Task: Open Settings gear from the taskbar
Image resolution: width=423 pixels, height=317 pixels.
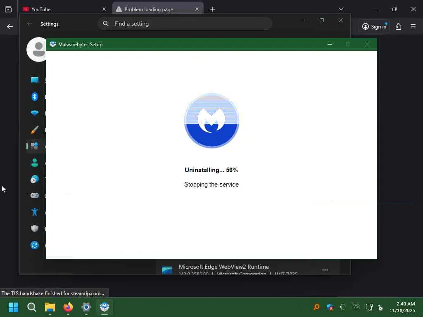Action: tap(86, 307)
